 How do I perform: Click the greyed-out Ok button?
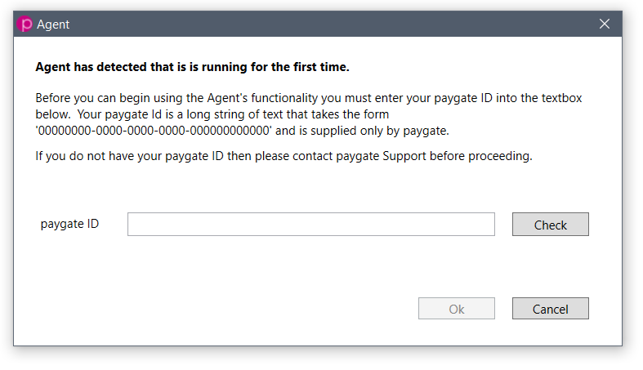coord(457,309)
